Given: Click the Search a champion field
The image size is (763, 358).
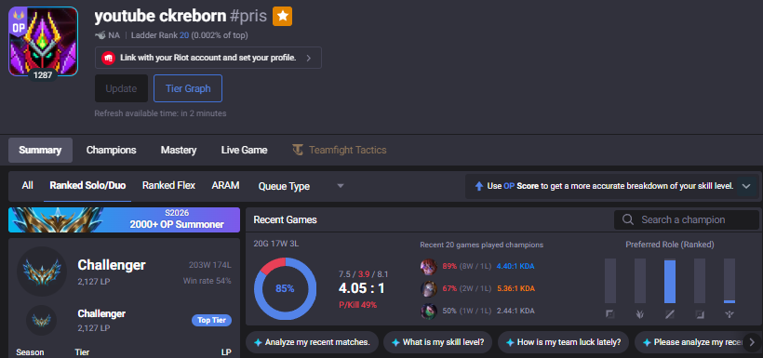Looking at the screenshot, I should tap(686, 219).
